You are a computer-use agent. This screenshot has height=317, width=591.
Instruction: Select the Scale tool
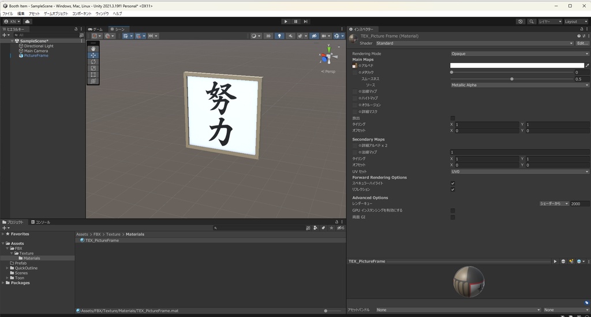tap(93, 68)
